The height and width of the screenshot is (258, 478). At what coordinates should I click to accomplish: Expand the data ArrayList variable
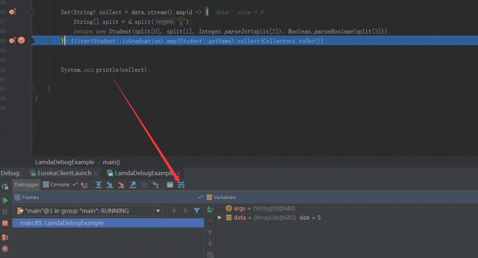click(x=219, y=217)
